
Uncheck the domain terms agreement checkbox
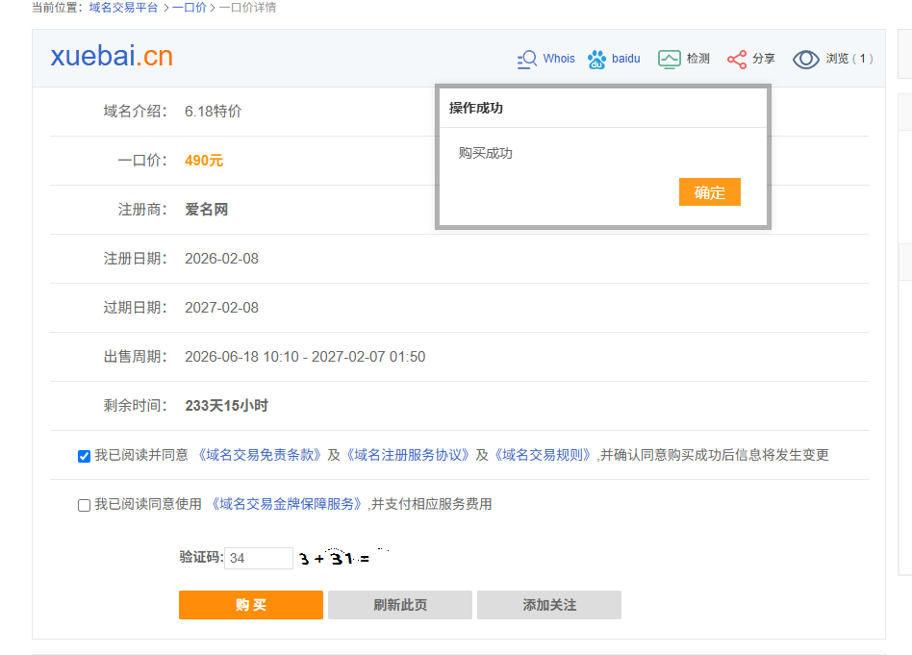coord(84,456)
